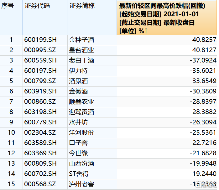The height and width of the screenshot is (190, 219).
Task: Select stock code 603919.SH
Action: click(x=40, y=91)
